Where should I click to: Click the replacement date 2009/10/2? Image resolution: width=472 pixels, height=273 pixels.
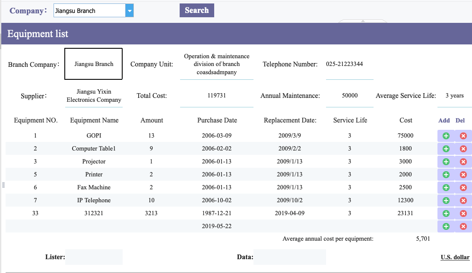click(x=290, y=200)
